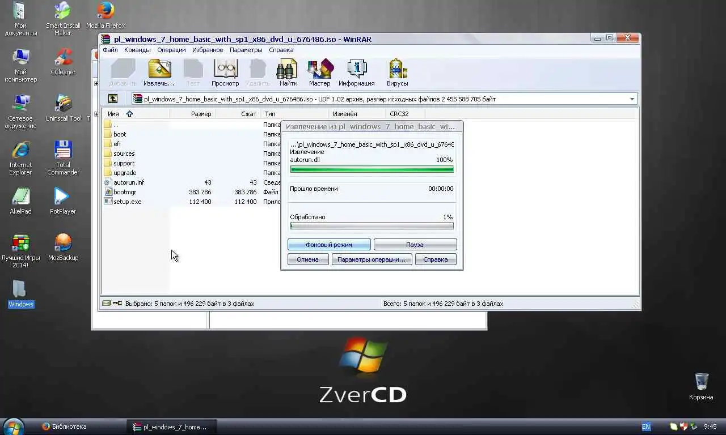
Task: Click the 9:45 taskbar clock
Action: pos(710,427)
